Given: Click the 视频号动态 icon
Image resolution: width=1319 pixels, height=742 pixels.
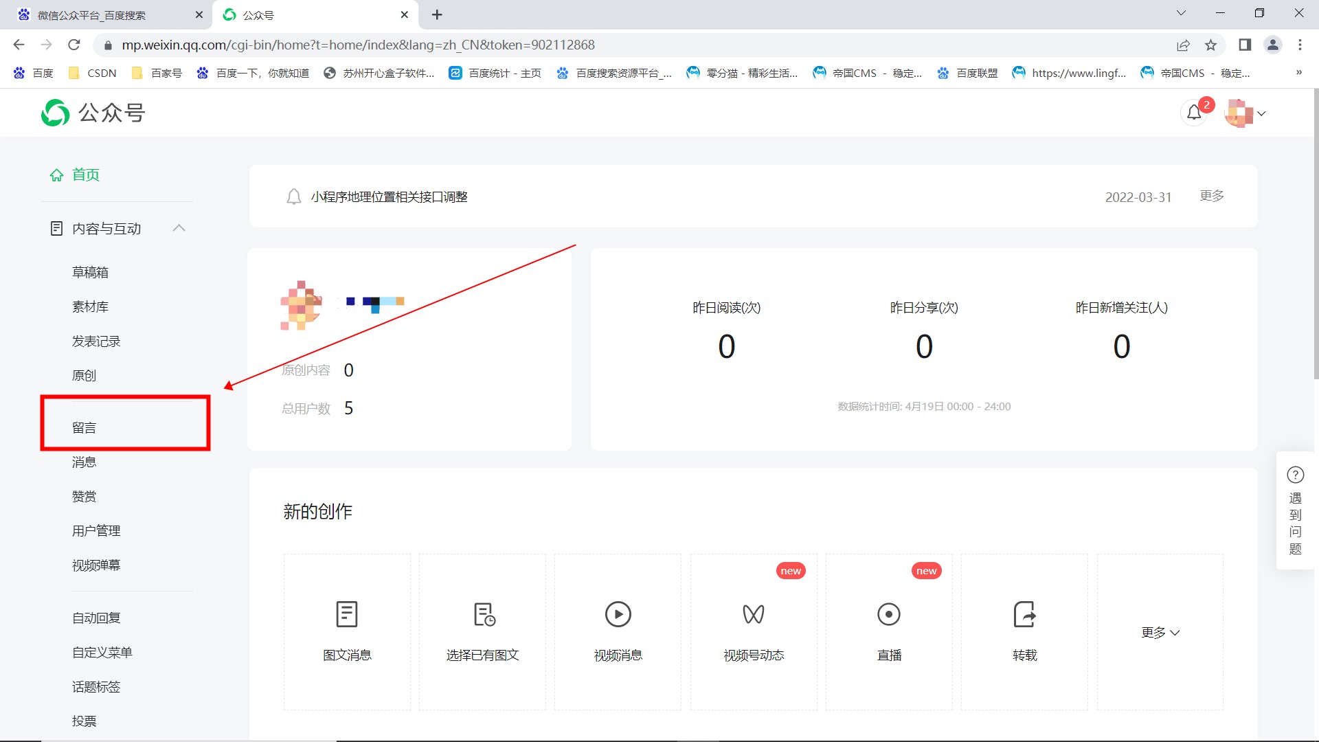Looking at the screenshot, I should pyautogui.click(x=754, y=614).
